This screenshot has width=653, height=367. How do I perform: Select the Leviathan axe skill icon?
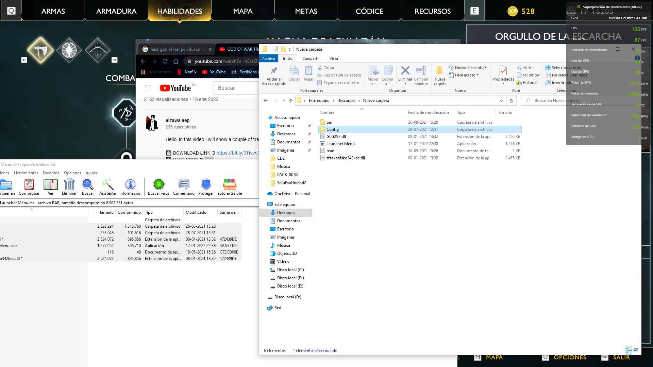point(41,50)
